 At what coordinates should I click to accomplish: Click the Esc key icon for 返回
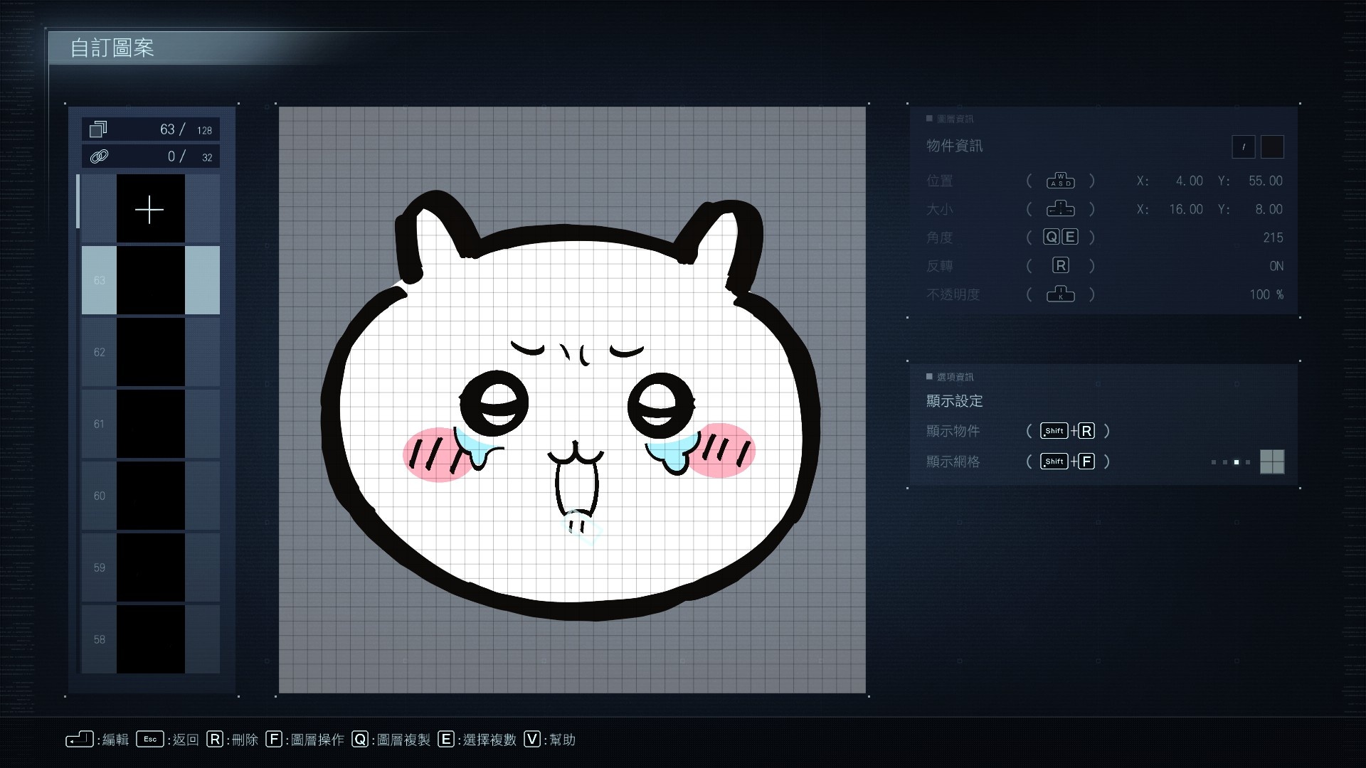pyautogui.click(x=150, y=740)
